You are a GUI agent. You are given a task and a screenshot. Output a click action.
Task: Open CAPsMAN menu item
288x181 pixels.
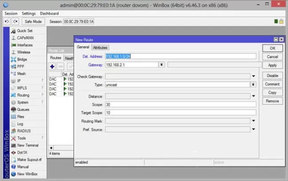pyautogui.click(x=25, y=38)
